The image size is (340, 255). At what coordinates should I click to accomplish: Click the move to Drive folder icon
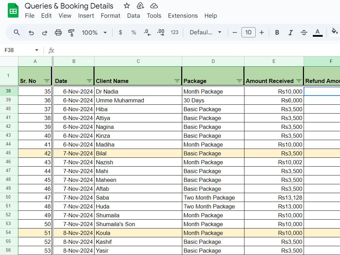coord(140,6)
